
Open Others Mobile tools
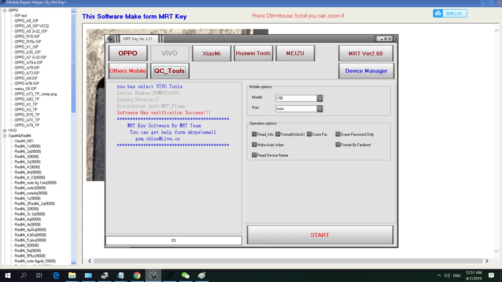[128, 70]
